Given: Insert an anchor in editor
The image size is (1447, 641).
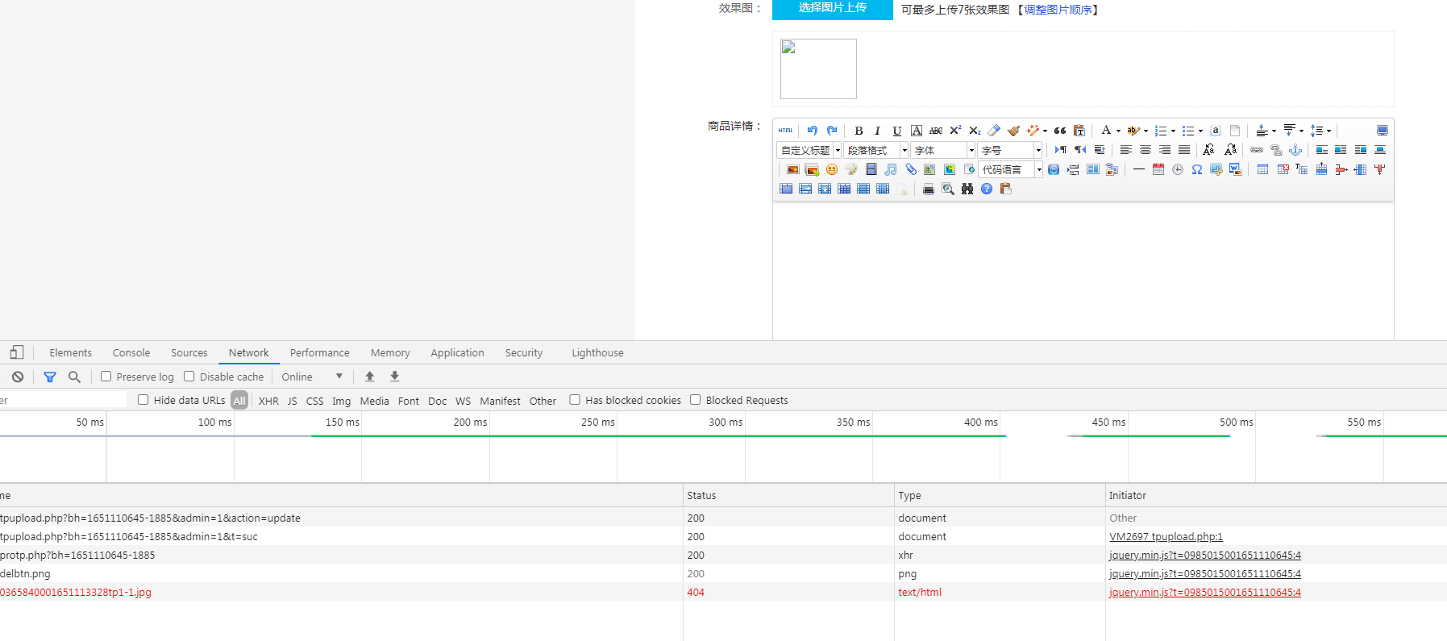Looking at the screenshot, I should tap(1295, 150).
